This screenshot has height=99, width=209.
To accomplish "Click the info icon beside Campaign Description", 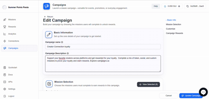I will pos(68,53).
